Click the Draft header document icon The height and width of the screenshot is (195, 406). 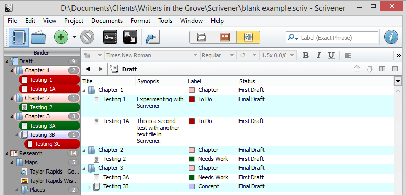pos(114,69)
